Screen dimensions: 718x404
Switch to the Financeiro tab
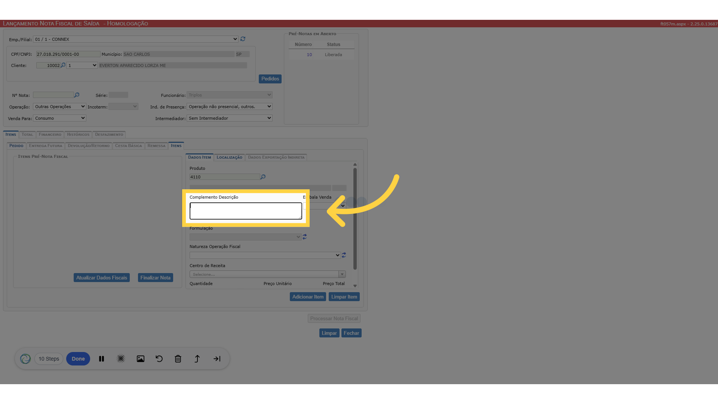pyautogui.click(x=50, y=135)
